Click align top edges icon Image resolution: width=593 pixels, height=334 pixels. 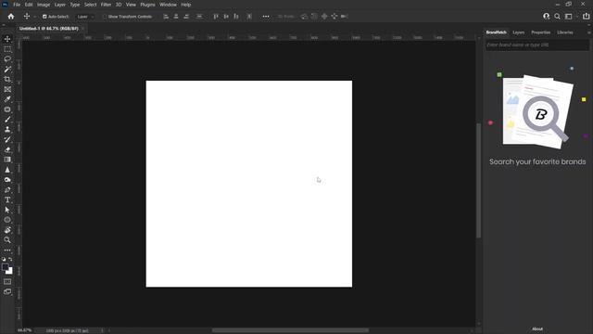coord(216,17)
